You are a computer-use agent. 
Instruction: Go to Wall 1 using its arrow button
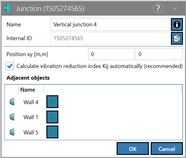click(x=52, y=117)
